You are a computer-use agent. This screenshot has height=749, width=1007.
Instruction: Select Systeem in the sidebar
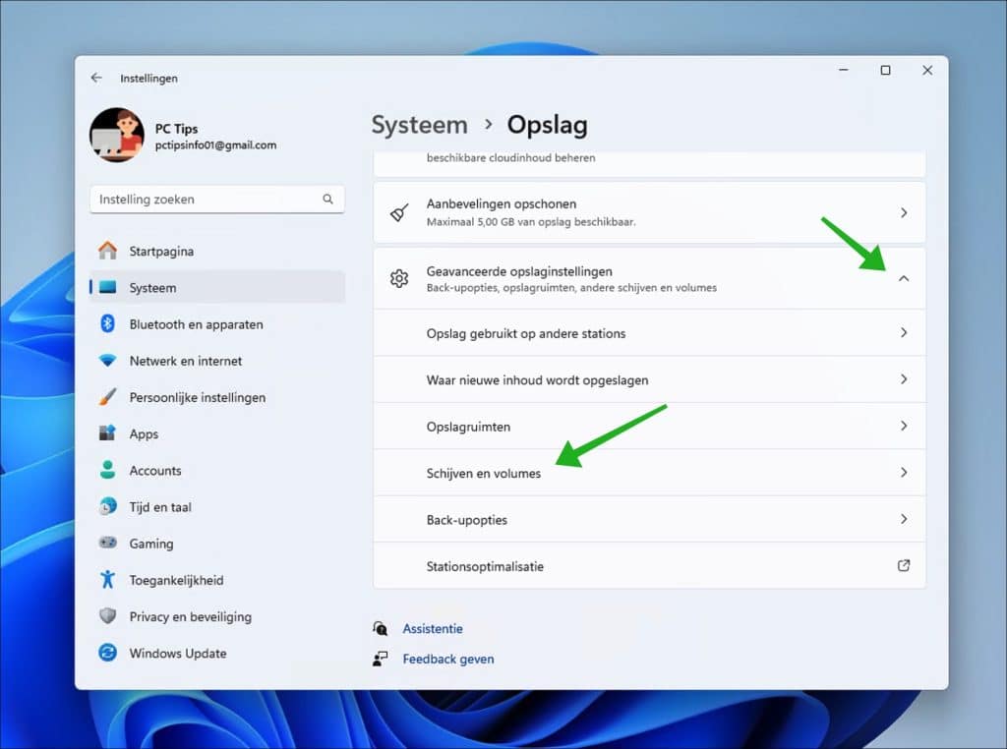pyautogui.click(x=217, y=288)
